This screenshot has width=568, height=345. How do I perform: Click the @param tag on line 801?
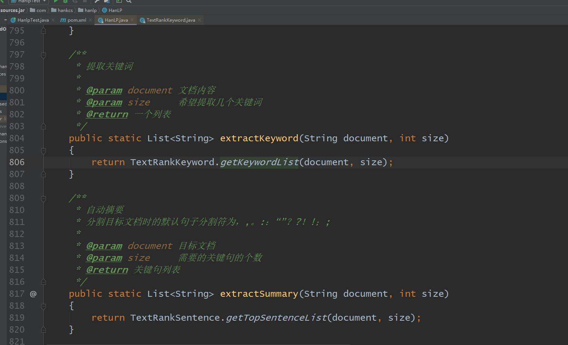(104, 102)
